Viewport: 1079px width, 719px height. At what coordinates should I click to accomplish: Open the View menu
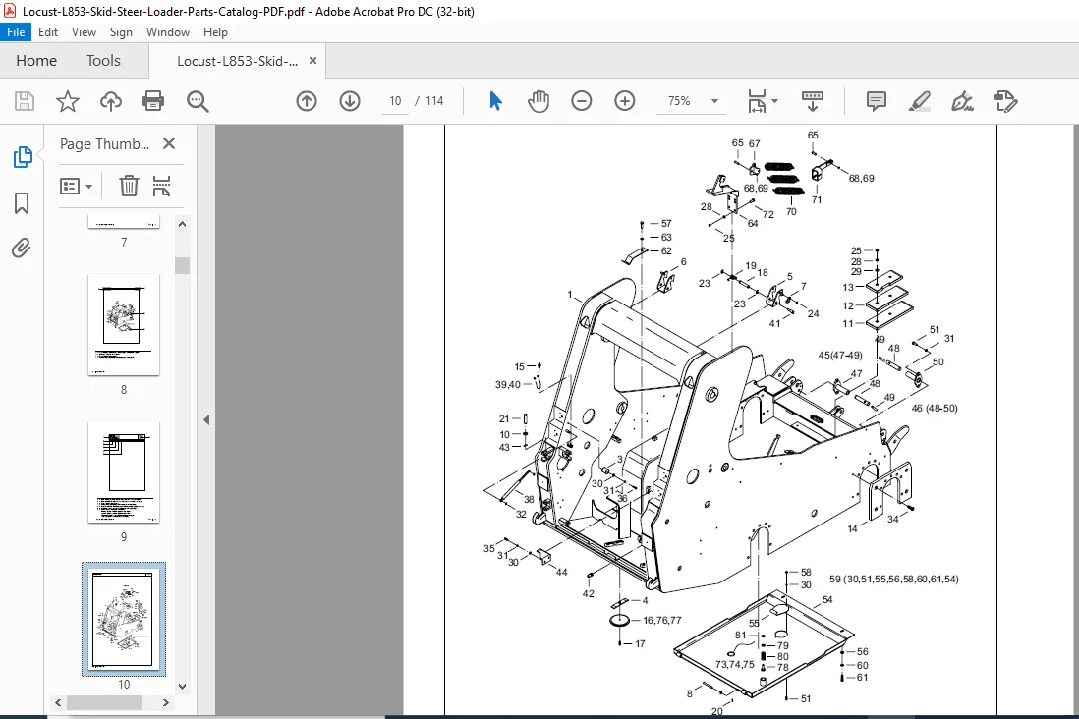tap(84, 32)
